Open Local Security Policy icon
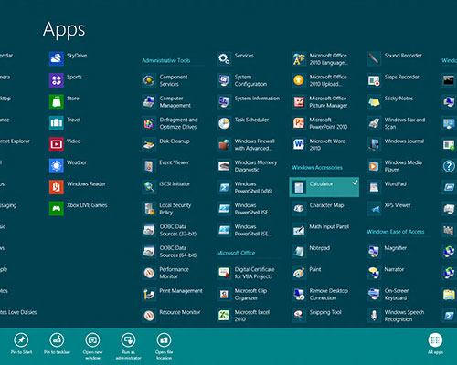The width and height of the screenshot is (457, 365). point(149,209)
